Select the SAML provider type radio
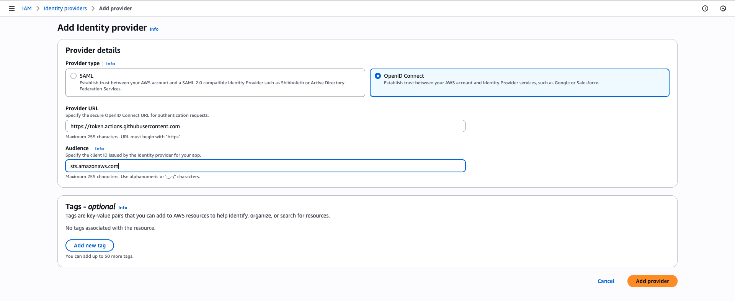The height and width of the screenshot is (301, 735). 73,76
